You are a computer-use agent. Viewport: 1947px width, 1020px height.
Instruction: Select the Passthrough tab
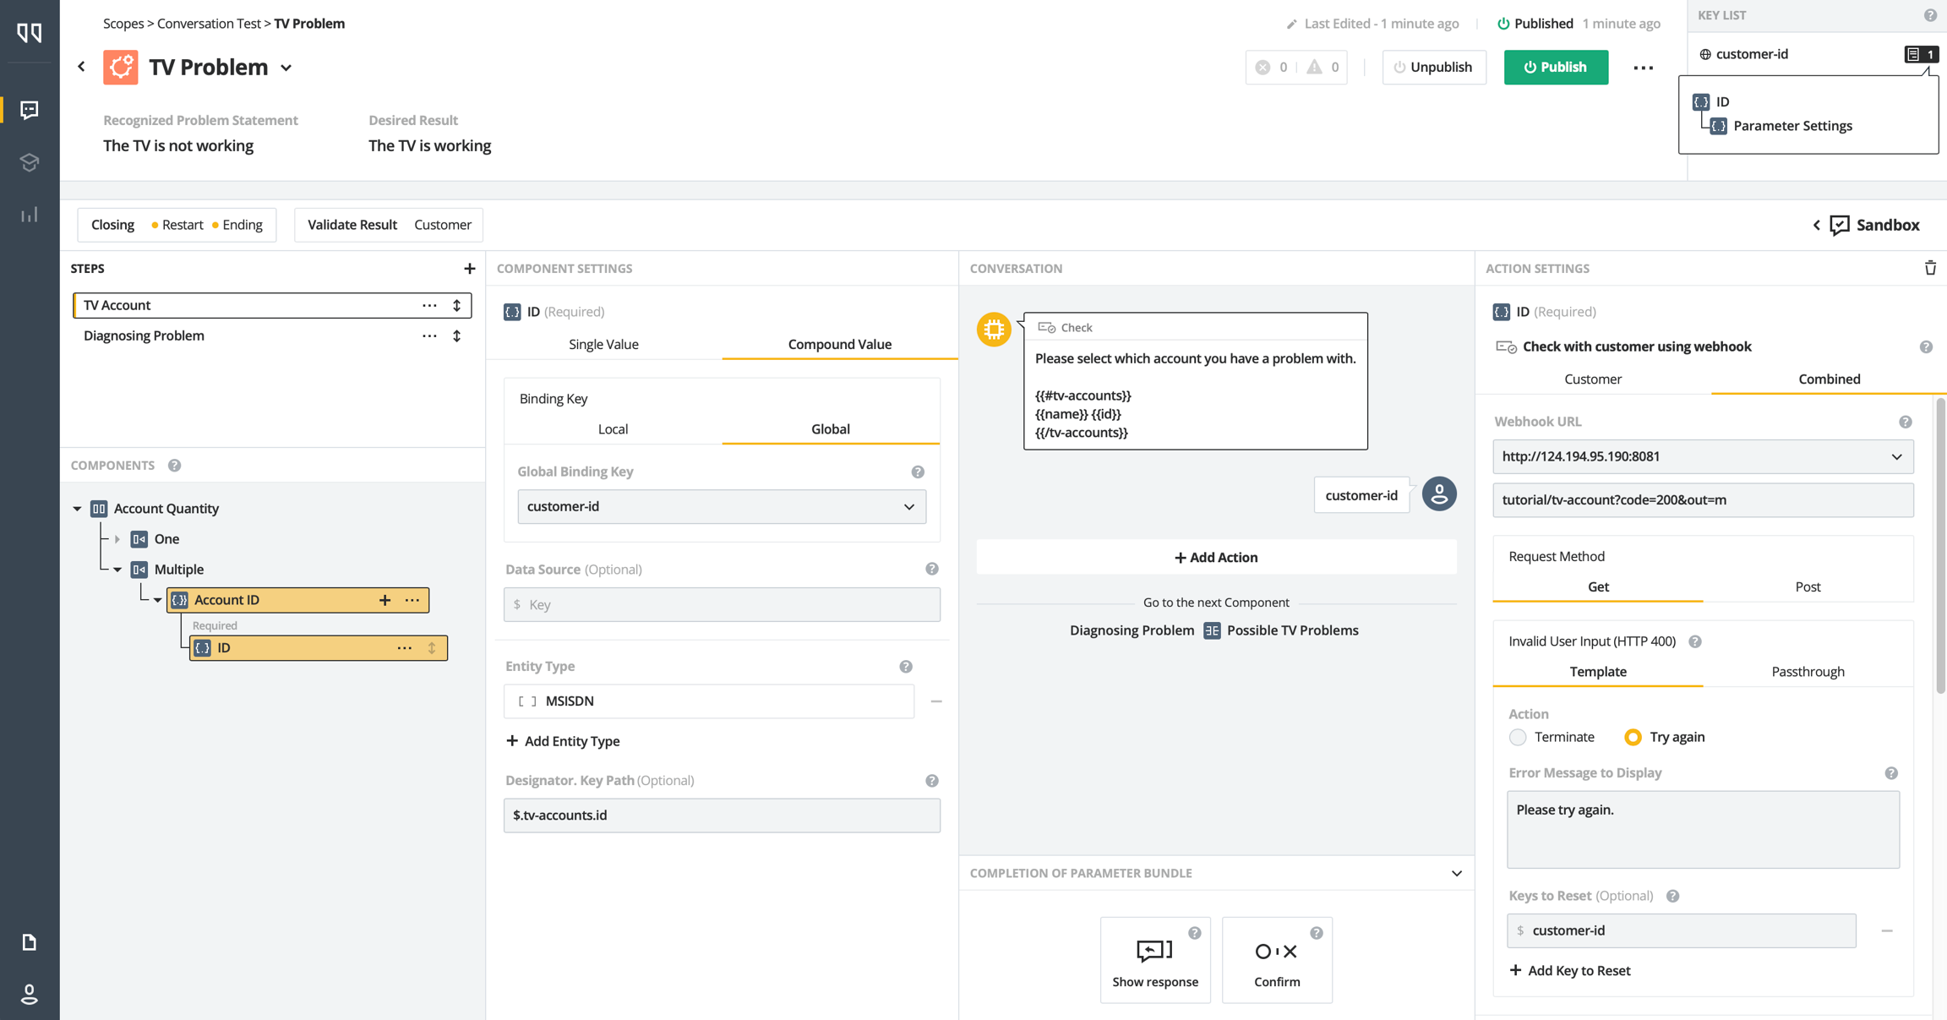click(1808, 672)
